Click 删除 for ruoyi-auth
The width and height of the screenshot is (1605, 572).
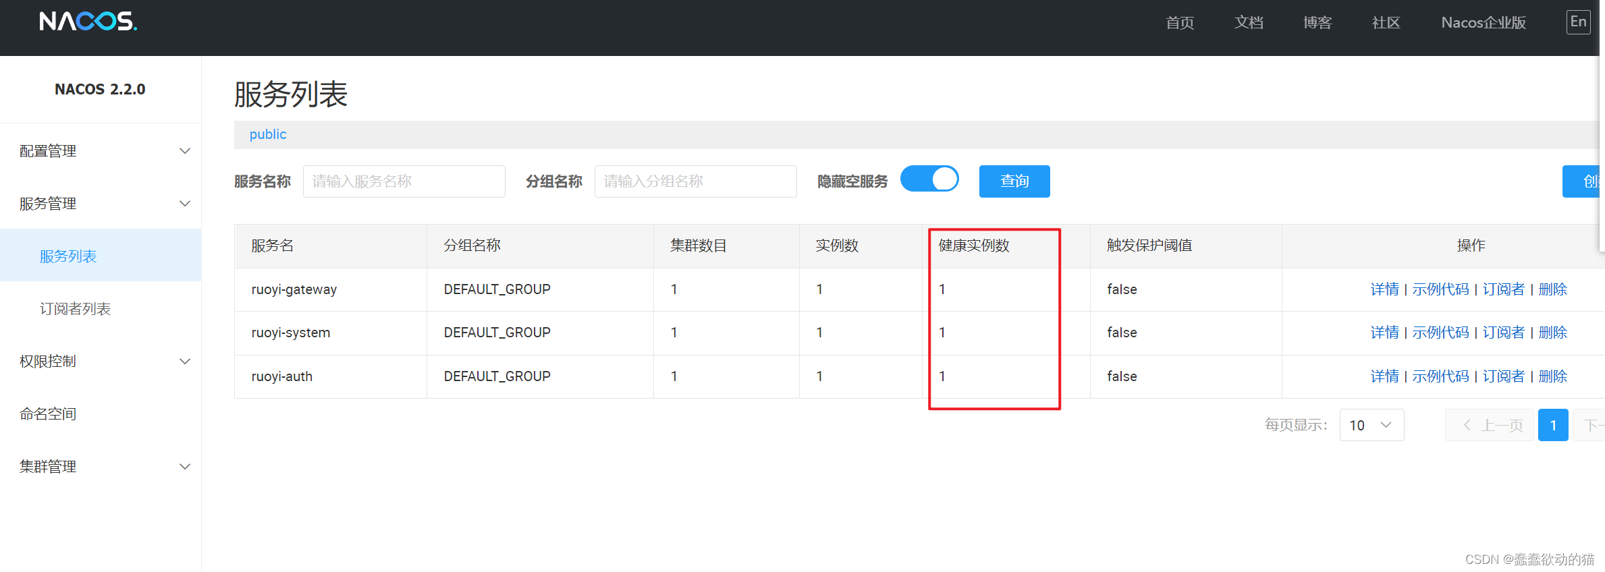[1552, 376]
